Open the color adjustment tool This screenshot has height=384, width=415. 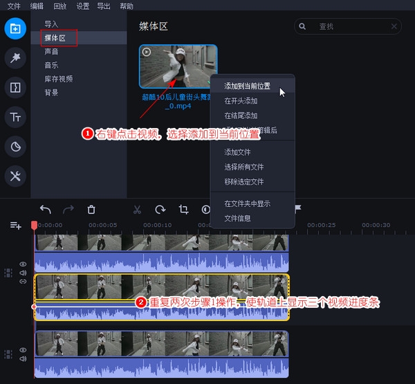pos(205,210)
